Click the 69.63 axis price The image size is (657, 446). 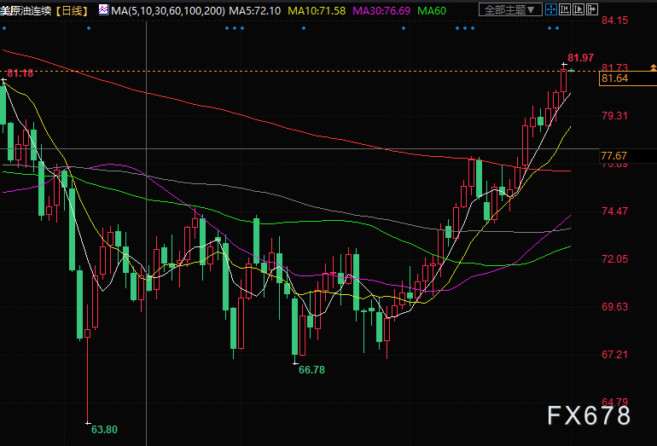(x=614, y=306)
